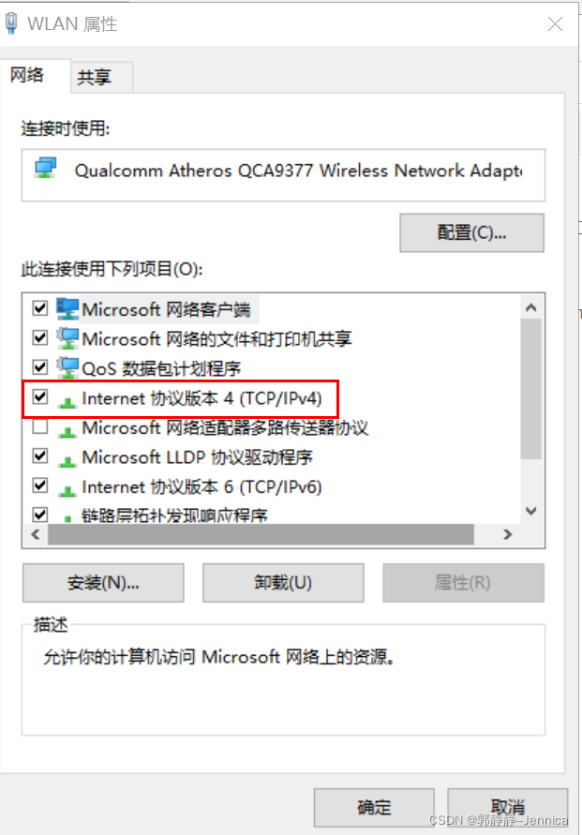Uncheck Internet 协议版本 4 (TCP/IPv4) checkbox
The image size is (582, 835).
(x=40, y=396)
